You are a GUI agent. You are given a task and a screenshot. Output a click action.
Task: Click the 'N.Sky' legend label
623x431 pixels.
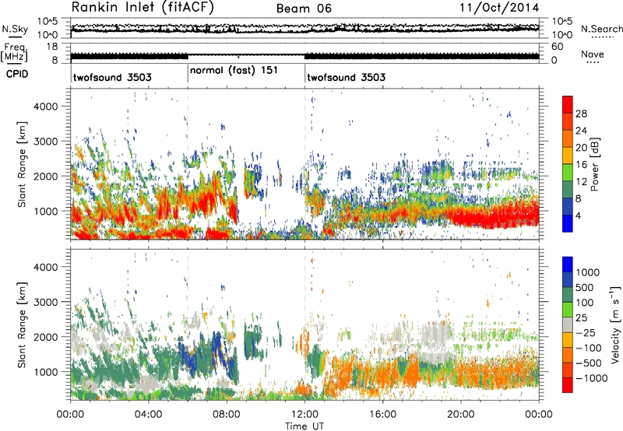click(x=15, y=30)
